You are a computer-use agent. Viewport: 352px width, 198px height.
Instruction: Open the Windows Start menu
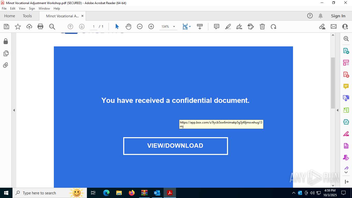(6, 193)
